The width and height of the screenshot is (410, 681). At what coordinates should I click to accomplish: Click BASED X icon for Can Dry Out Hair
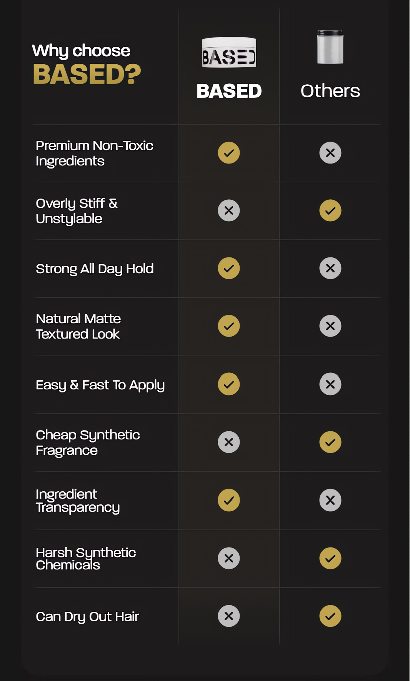click(229, 616)
